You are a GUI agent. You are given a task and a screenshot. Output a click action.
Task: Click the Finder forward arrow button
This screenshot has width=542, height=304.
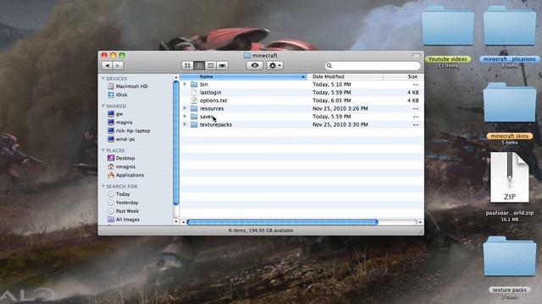pos(118,66)
